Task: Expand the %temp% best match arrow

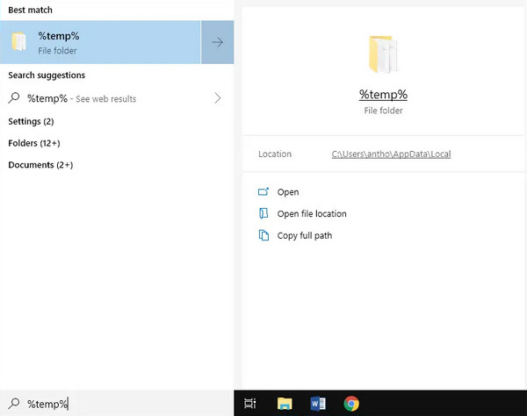Action: click(x=218, y=42)
